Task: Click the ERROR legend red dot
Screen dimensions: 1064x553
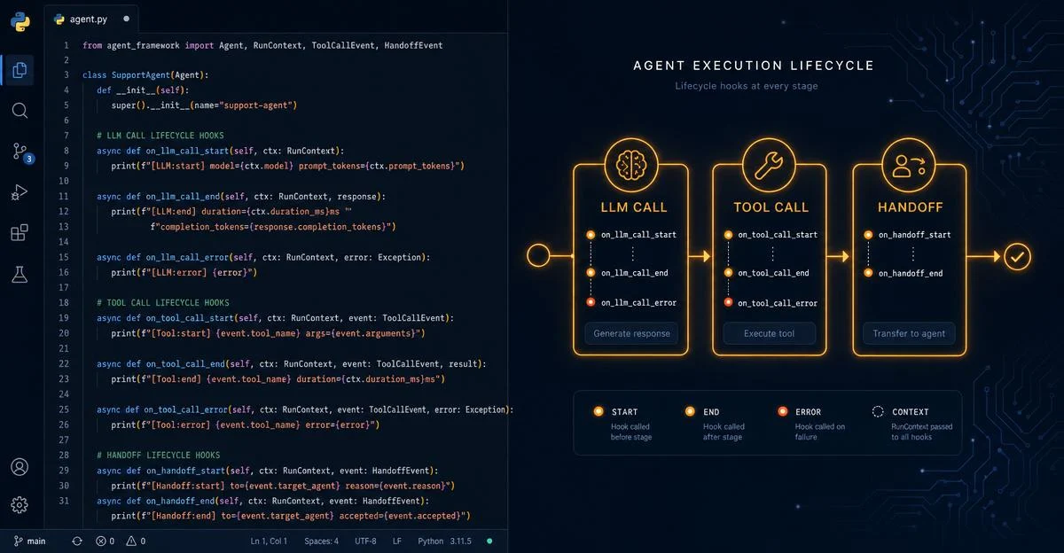Action: click(782, 411)
